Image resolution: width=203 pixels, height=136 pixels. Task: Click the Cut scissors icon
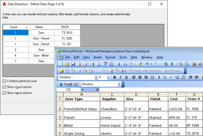pyautogui.click(x=119, y=64)
